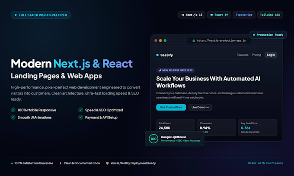Click the checkmark beside Smooth UI Animations
This screenshot has height=176, width=294.
point(13,117)
